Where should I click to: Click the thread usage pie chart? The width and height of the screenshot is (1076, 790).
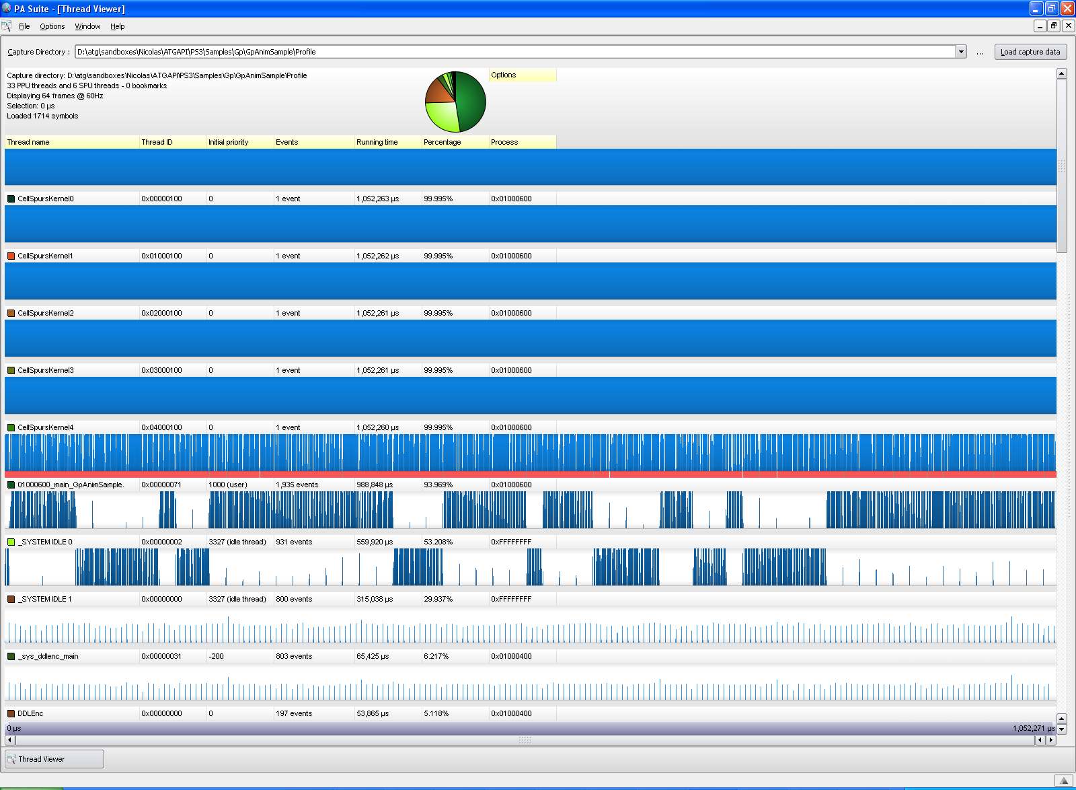[455, 102]
